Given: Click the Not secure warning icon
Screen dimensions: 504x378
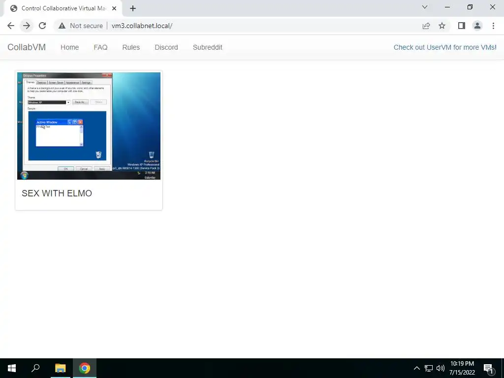Looking at the screenshot, I should (x=62, y=26).
